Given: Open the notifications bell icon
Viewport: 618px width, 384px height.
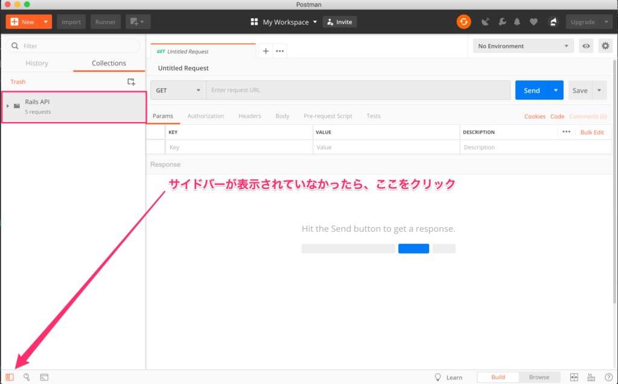Looking at the screenshot, I should tap(517, 22).
